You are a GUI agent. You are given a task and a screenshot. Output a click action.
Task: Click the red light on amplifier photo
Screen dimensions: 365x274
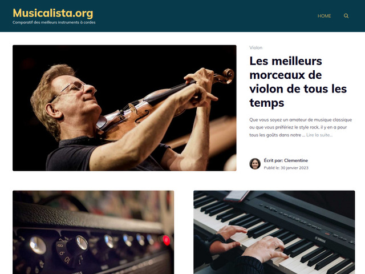(x=166, y=240)
